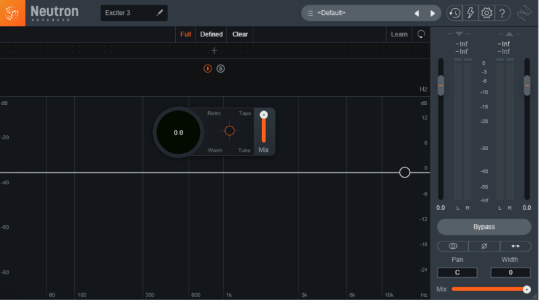Image resolution: width=539 pixels, height=300 pixels.
Task: Open the undo history panel
Action: coord(455,13)
